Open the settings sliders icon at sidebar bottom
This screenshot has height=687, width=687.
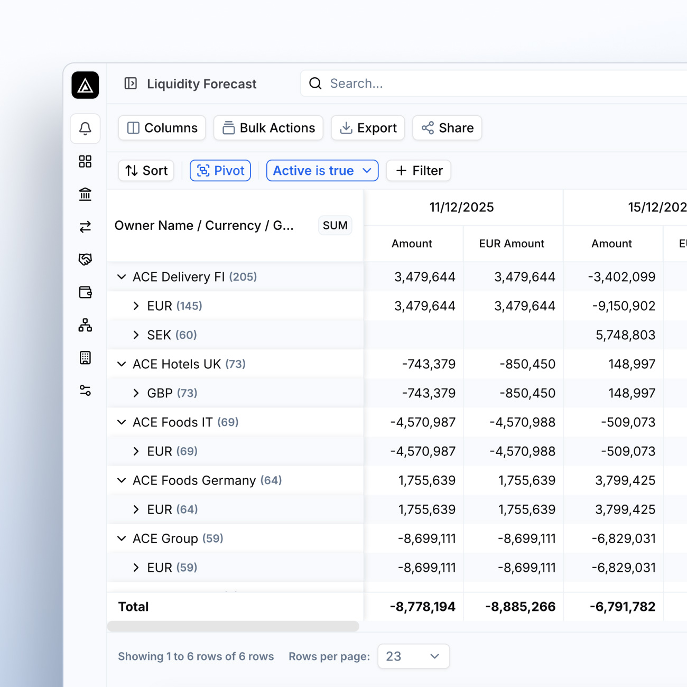(85, 391)
